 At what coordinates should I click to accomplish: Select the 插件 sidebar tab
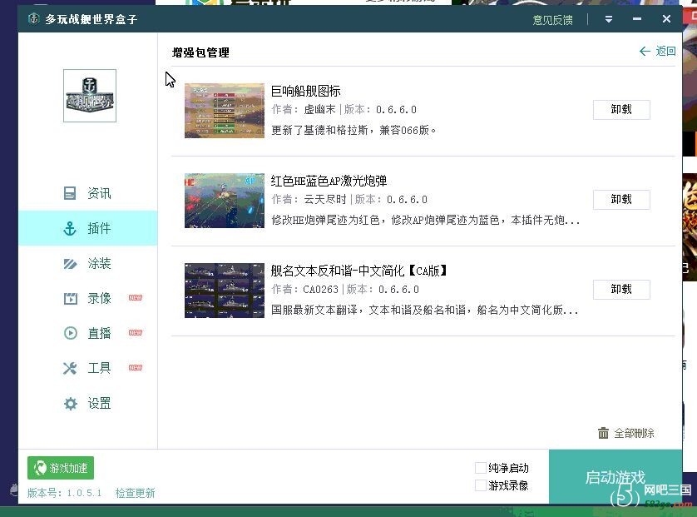88,228
